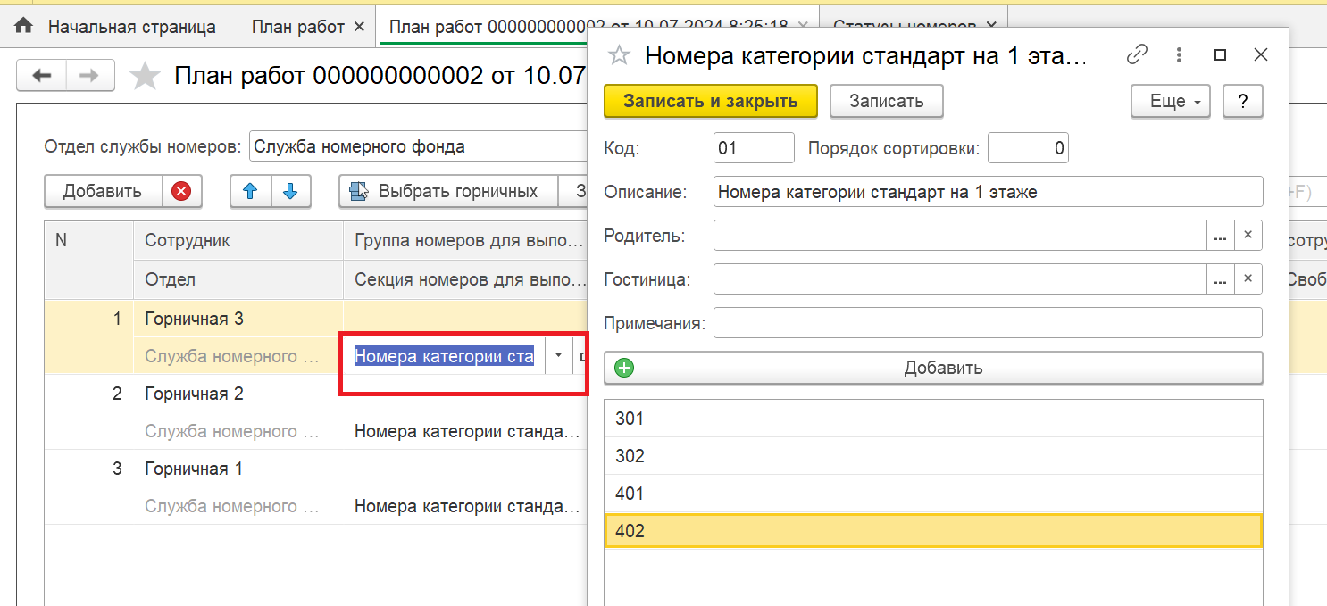Open the Еще dropdown menu
This screenshot has width=1327, height=606.
(x=1170, y=101)
